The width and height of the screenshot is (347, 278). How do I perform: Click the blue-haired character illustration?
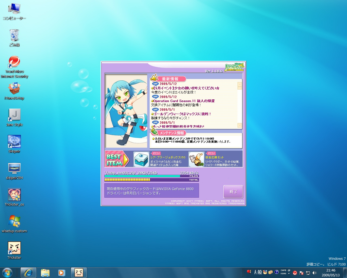click(x=126, y=111)
